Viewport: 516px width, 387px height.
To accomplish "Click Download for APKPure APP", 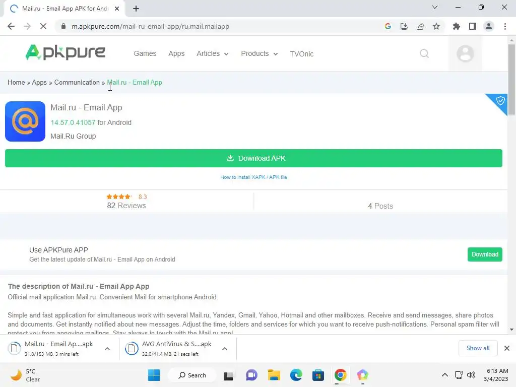I will coord(485,254).
